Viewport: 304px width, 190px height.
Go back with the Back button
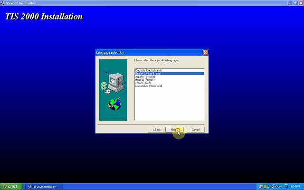pyautogui.click(x=157, y=130)
